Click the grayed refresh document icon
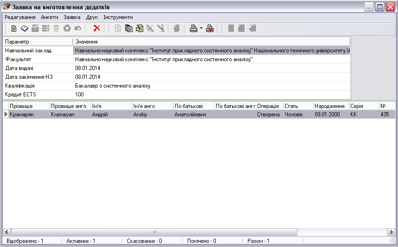Viewport: 398px width, 247px height. coord(118,28)
